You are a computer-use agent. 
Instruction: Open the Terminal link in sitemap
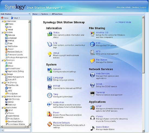coord(100,92)
